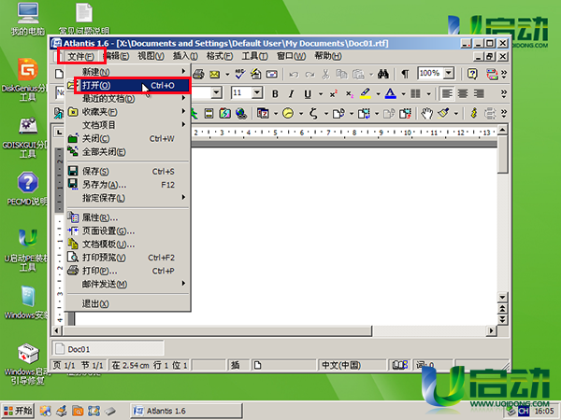Click the 关闭(C) menu item

point(128,138)
